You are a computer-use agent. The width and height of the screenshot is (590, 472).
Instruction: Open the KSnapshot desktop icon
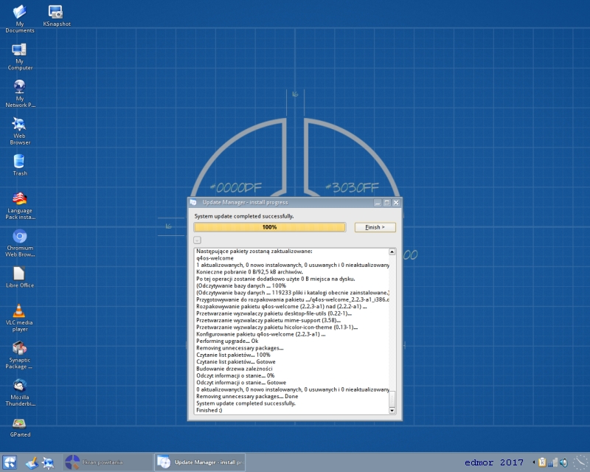pos(57,15)
